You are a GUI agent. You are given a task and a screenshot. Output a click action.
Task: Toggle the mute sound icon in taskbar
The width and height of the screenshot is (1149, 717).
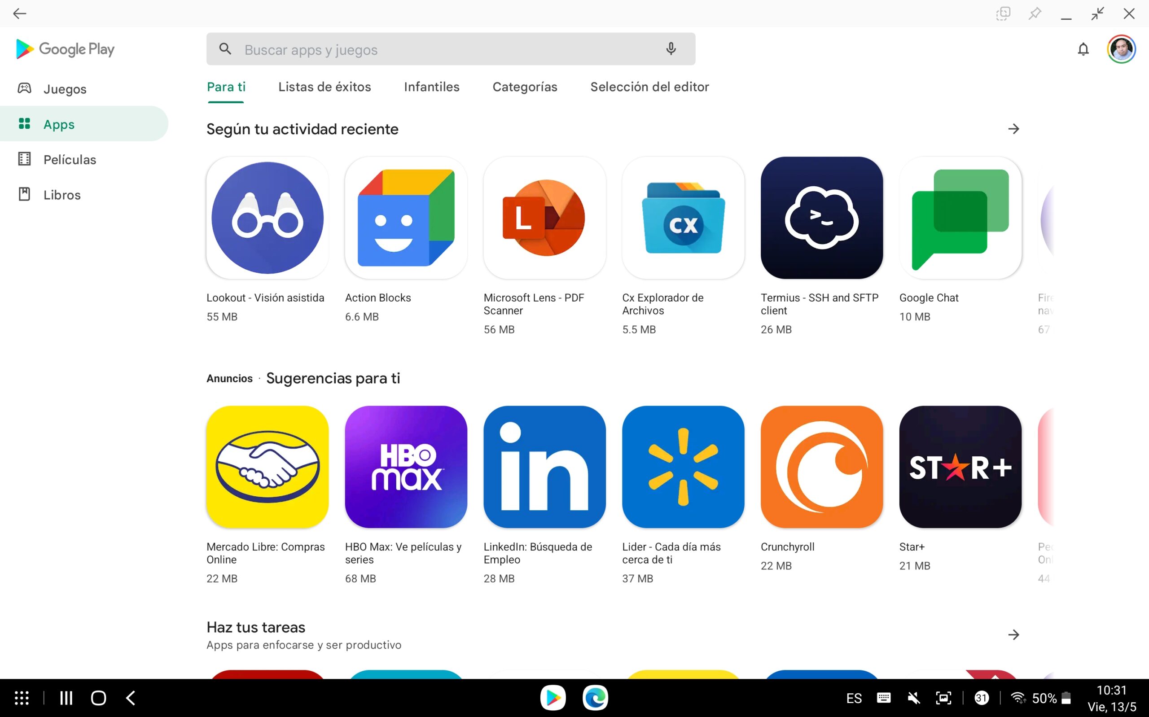click(x=913, y=698)
